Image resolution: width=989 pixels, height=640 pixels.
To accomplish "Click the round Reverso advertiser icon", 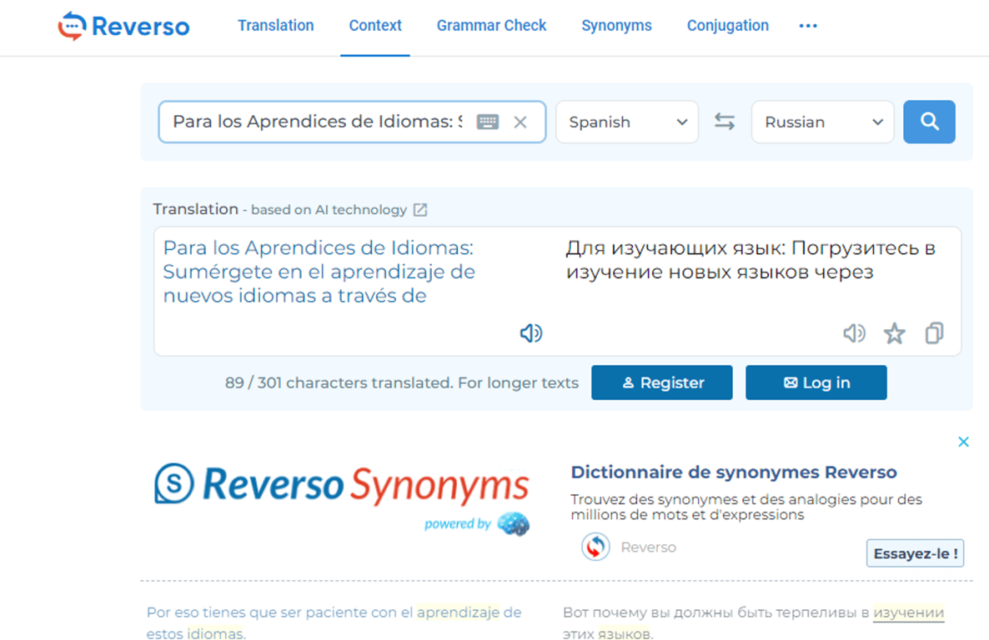I will point(595,547).
